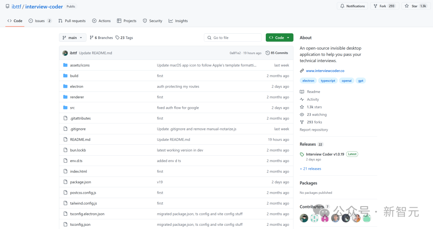View the Insights tab
Image resolution: width=433 pixels, height=229 pixels.
178,21
